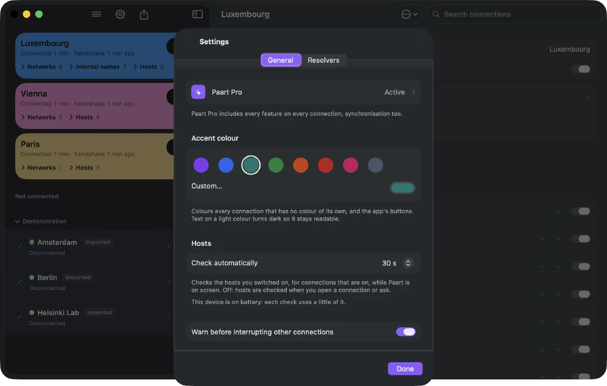
Task: Choose the slate grey accent colour
Action: [375, 165]
